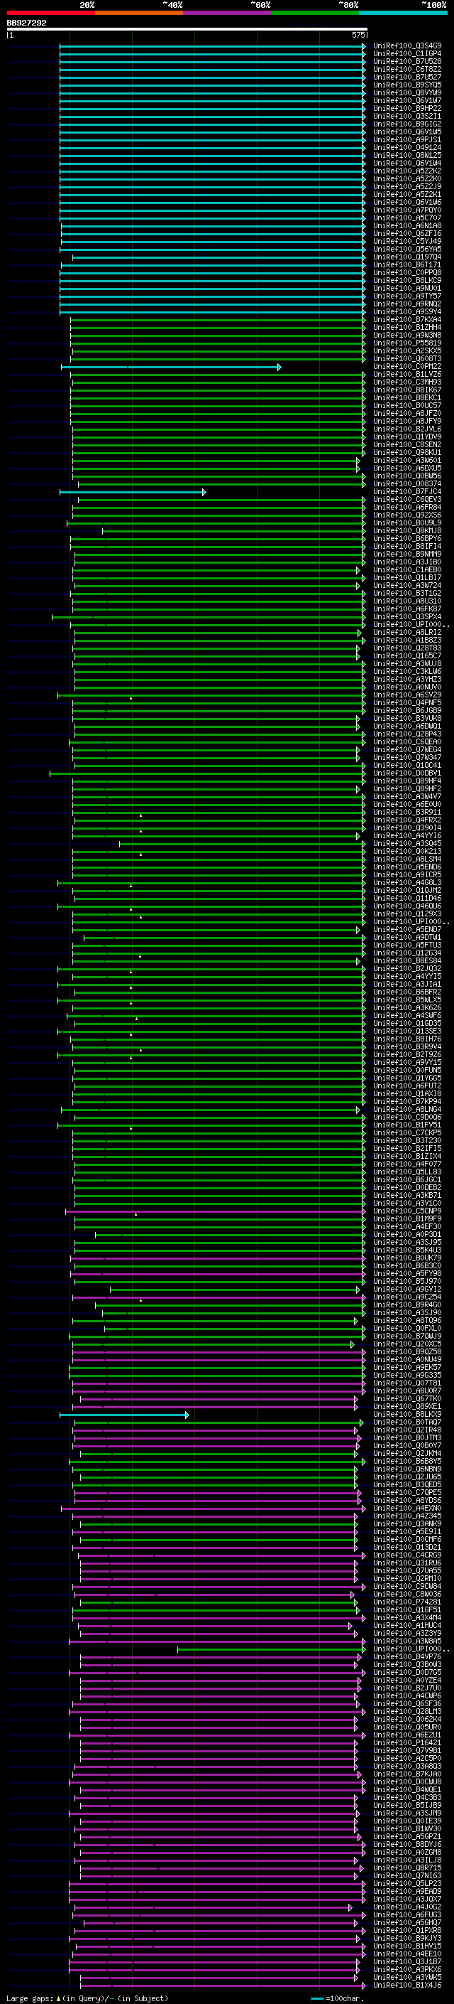Select the hit label UniRef100_A9DTW1
This screenshot has width=454, height=2004.
pyautogui.click(x=407, y=938)
